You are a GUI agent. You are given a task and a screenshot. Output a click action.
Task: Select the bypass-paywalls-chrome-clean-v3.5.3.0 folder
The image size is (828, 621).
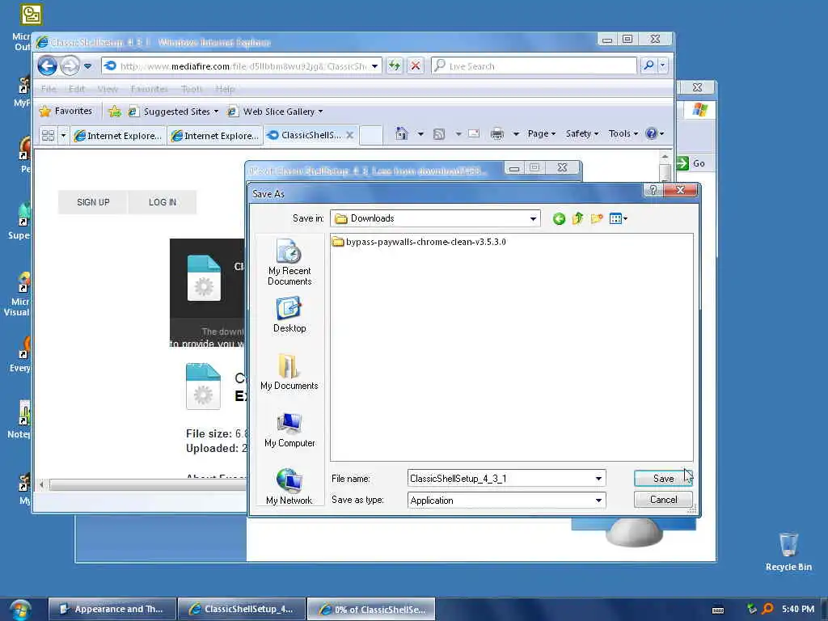point(419,242)
